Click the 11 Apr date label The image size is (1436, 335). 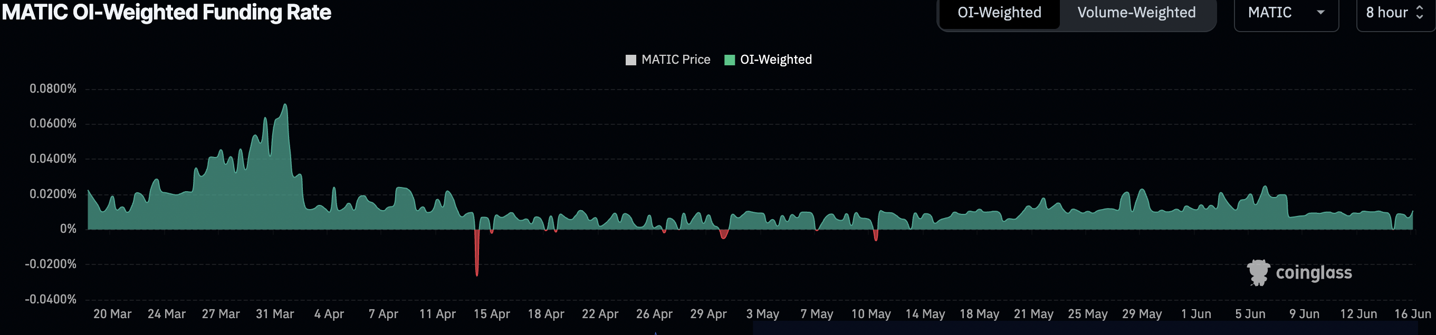tap(437, 314)
